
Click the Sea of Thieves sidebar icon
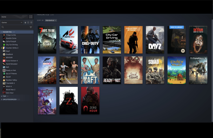click(4, 73)
